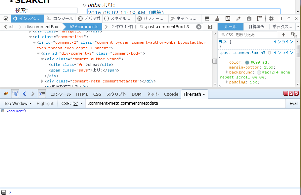Click the Eval button
The image size is (301, 195).
(293, 103)
